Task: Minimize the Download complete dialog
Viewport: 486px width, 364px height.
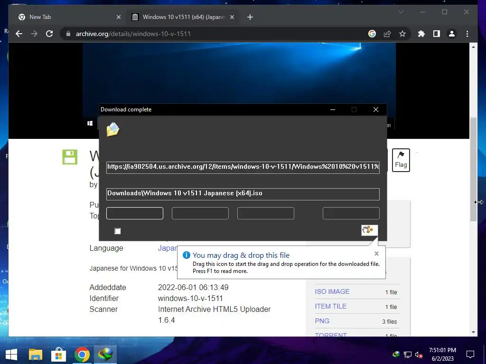Action: [x=333, y=109]
